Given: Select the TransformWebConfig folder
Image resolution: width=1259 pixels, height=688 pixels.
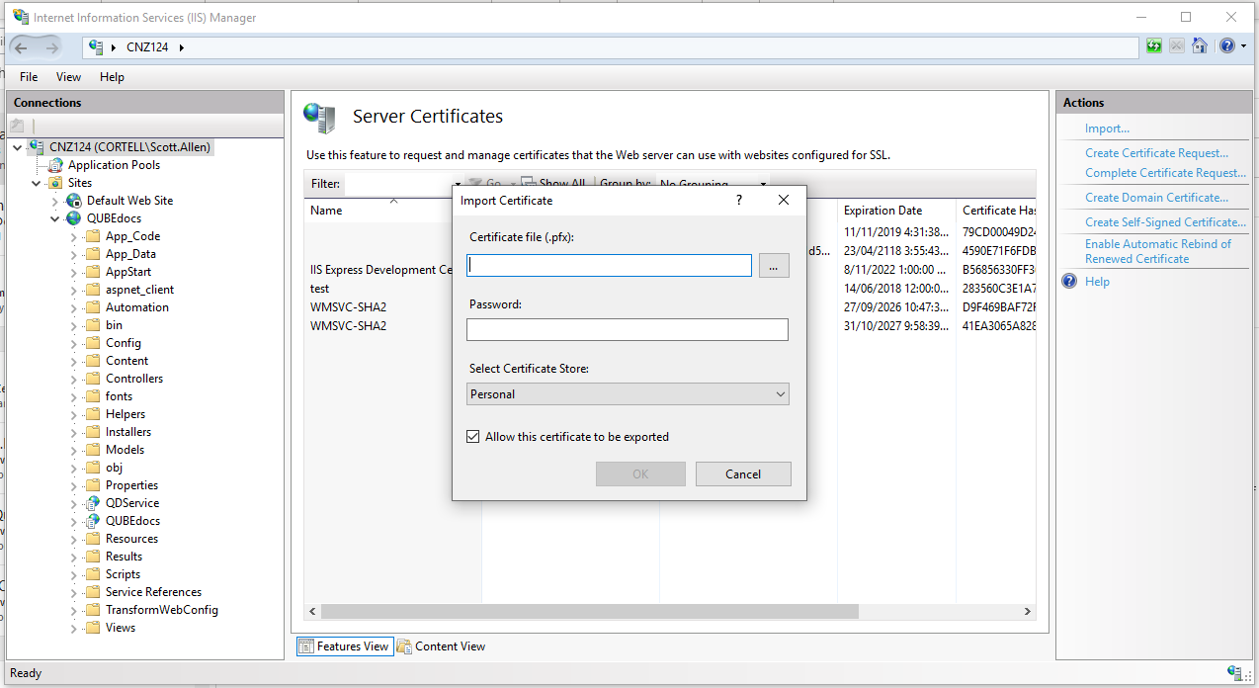Looking at the screenshot, I should (x=162, y=610).
